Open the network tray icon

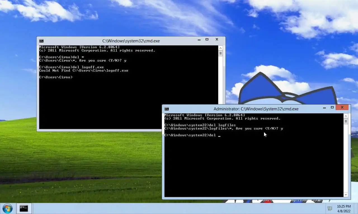tap(330, 208)
